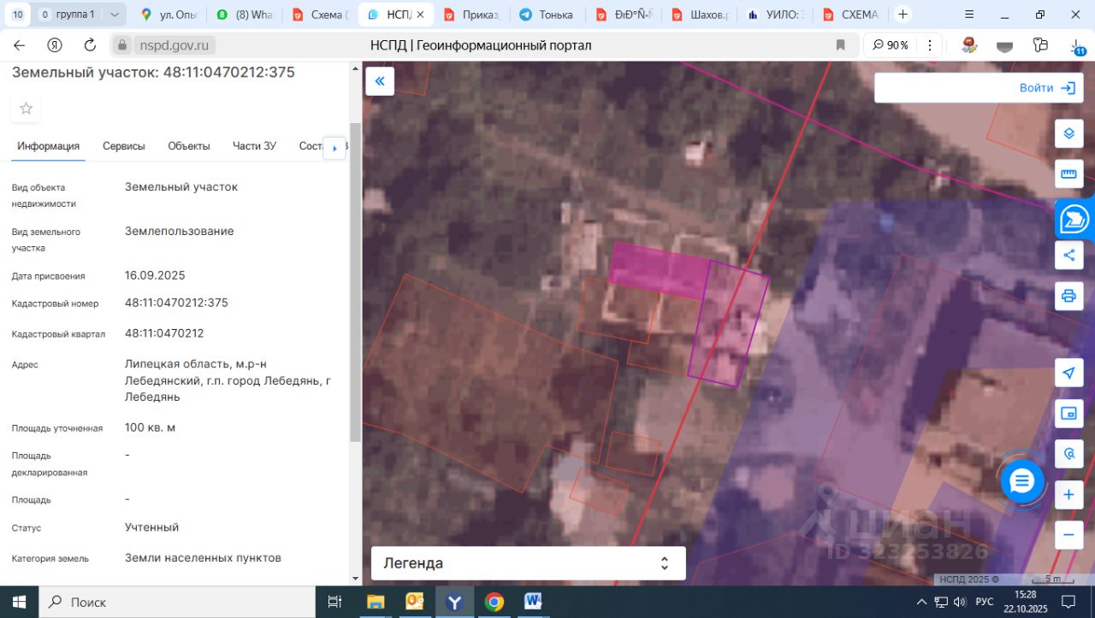This screenshot has height=618, width=1095.
Task: Switch to the Информация tab
Action: pos(49,146)
